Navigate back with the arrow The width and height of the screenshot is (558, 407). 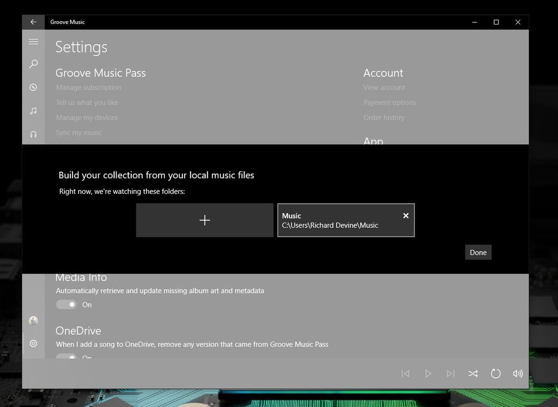[x=33, y=22]
